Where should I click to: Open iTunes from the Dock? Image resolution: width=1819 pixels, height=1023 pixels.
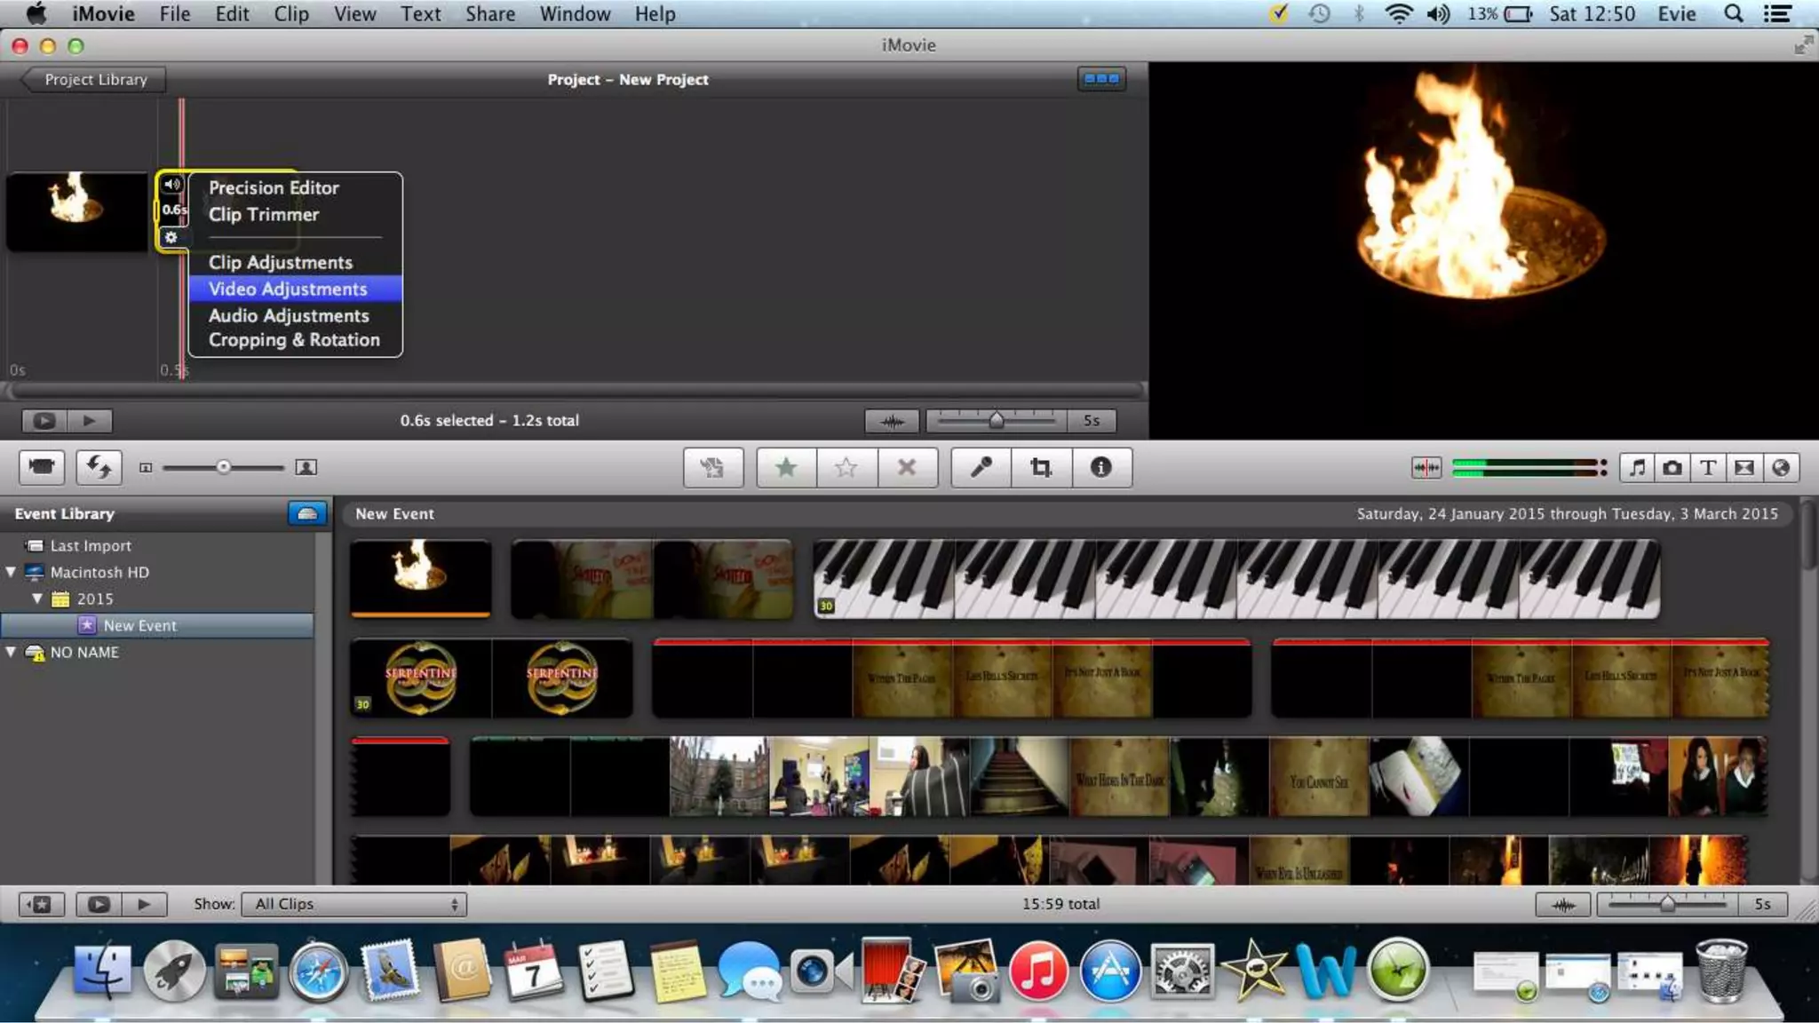[x=1037, y=971]
